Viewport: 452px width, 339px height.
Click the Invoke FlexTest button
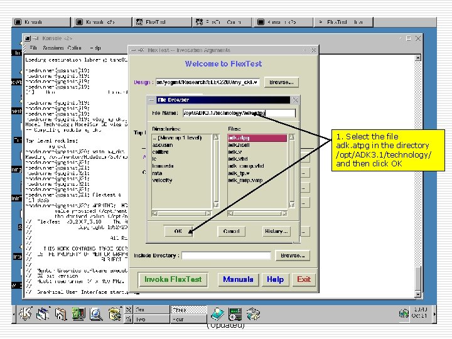coord(173,279)
